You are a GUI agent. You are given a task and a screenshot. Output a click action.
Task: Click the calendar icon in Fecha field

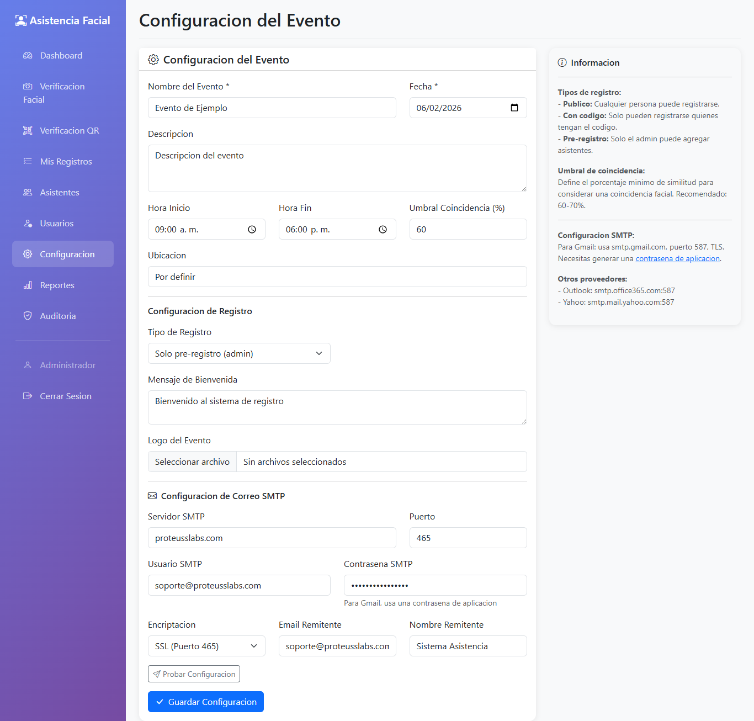(514, 108)
